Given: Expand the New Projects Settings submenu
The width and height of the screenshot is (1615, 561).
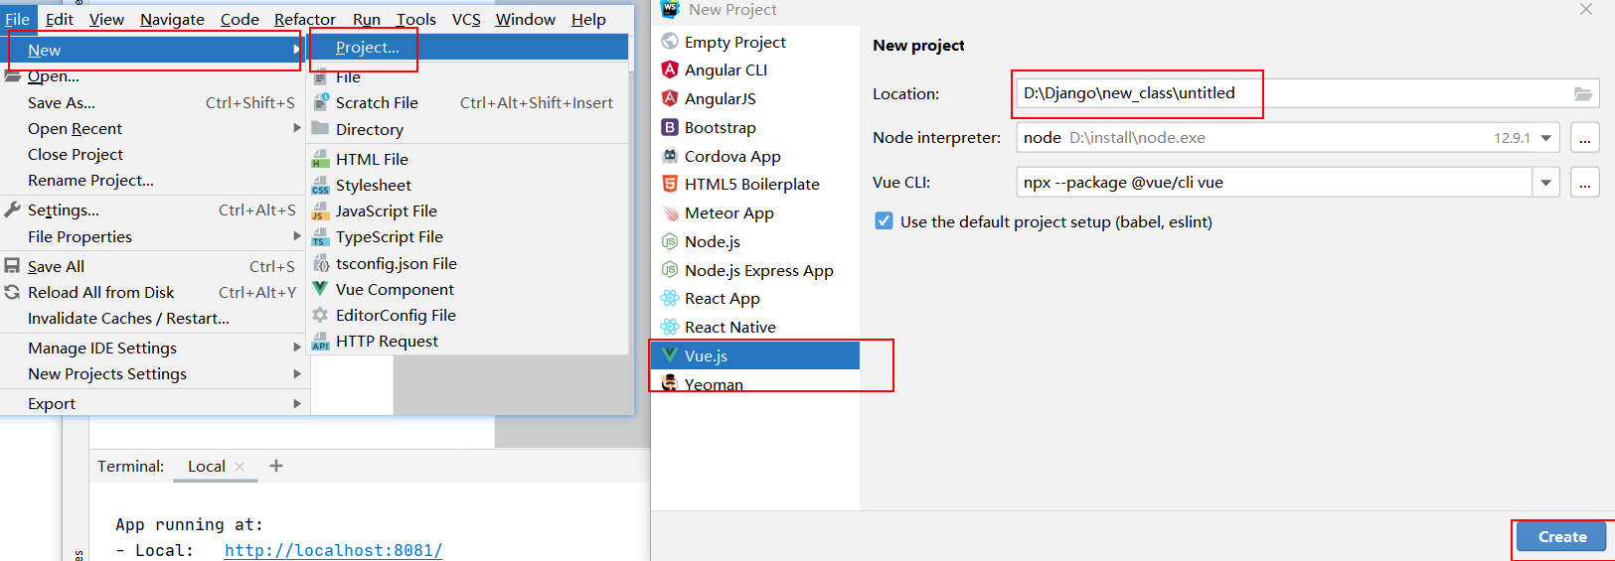Looking at the screenshot, I should coord(296,373).
